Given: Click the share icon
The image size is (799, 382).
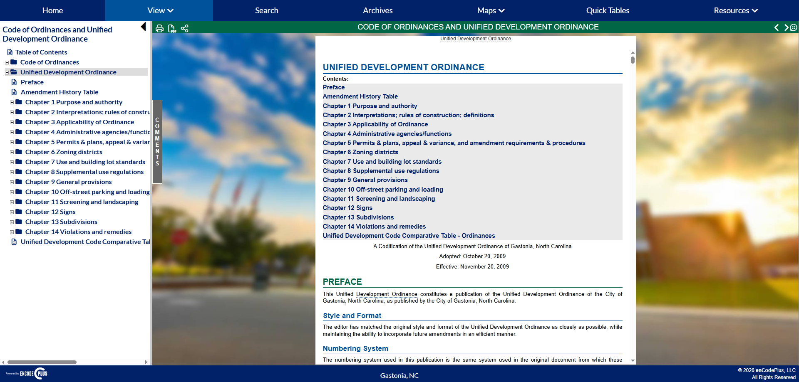Looking at the screenshot, I should pyautogui.click(x=185, y=28).
